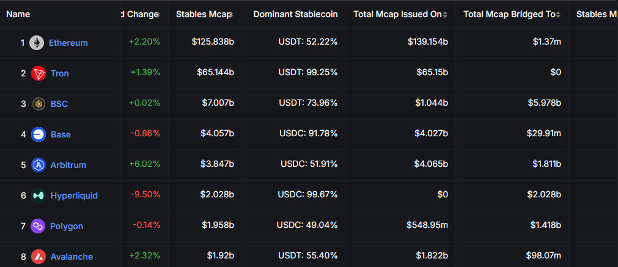
Task: Click the Tron chain logo icon
Action: pos(39,73)
